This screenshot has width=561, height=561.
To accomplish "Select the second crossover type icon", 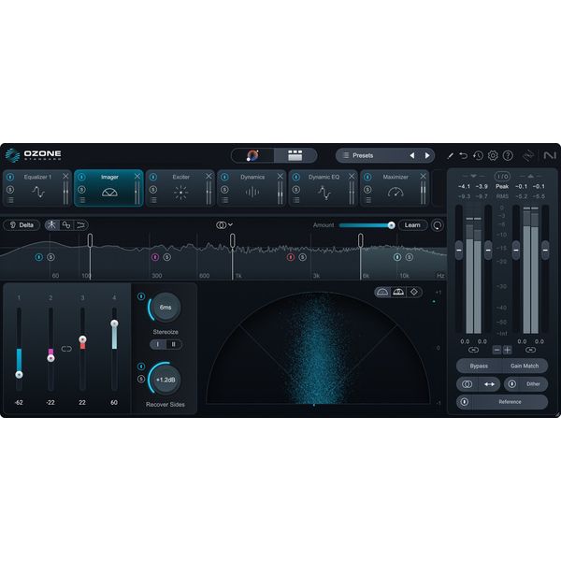I will point(66,225).
